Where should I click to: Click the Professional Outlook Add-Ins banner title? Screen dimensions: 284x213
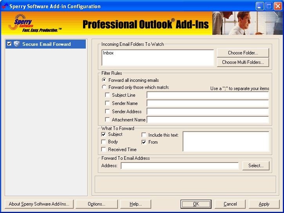pyautogui.click(x=146, y=24)
